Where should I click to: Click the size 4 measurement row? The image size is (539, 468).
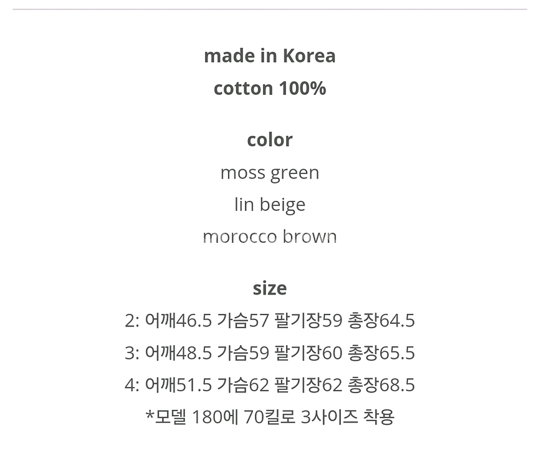click(x=269, y=385)
